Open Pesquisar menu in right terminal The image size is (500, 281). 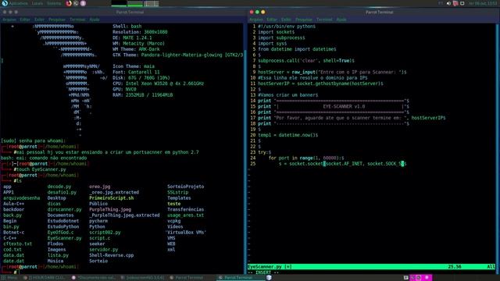click(x=304, y=20)
